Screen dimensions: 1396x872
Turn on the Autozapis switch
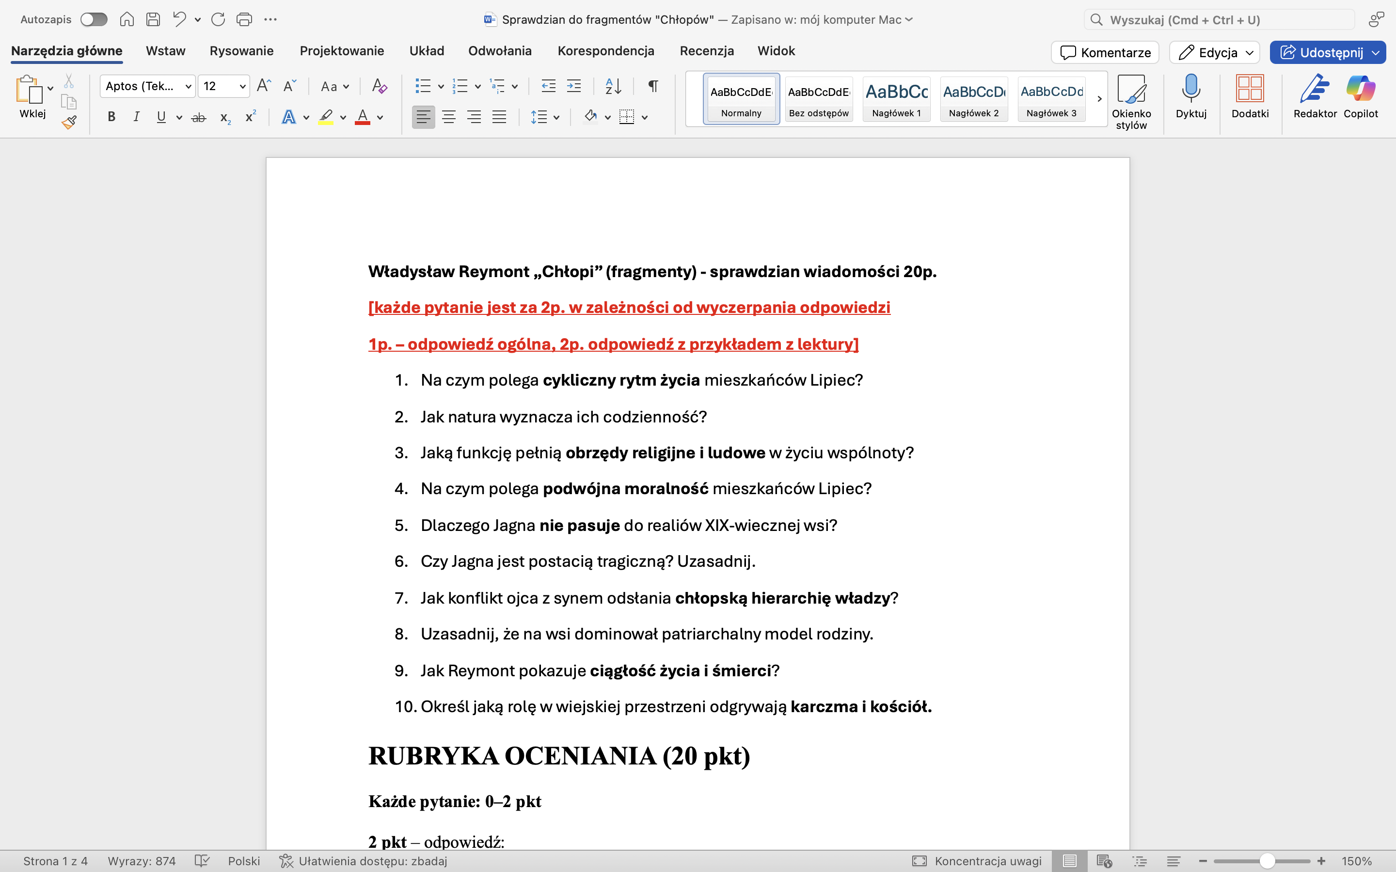[94, 19]
